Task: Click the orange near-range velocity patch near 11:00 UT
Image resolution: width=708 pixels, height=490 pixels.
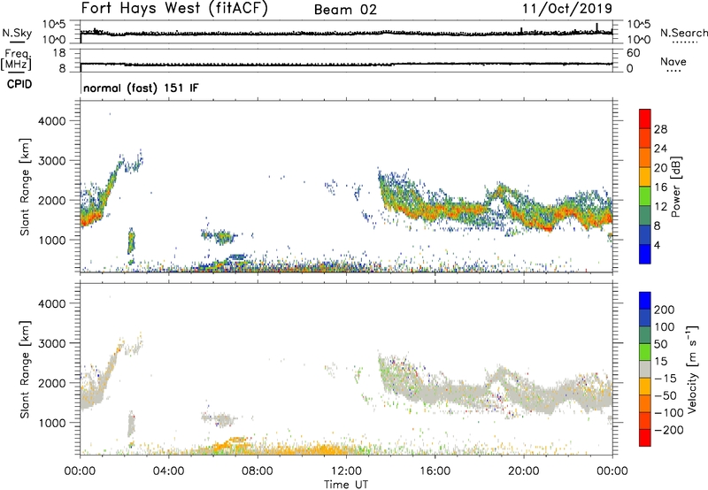Action: (324, 449)
